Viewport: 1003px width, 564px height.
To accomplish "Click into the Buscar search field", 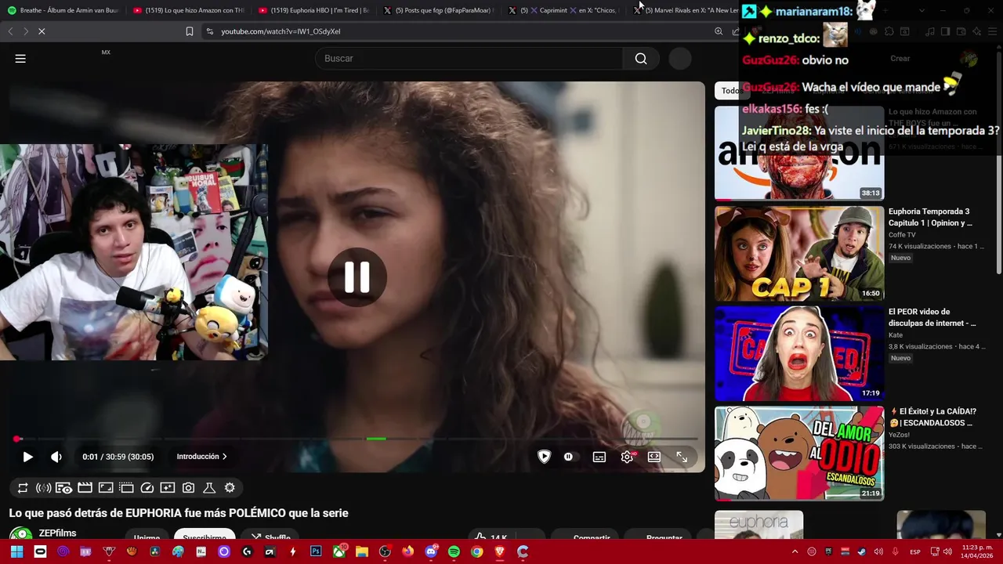I will [469, 59].
